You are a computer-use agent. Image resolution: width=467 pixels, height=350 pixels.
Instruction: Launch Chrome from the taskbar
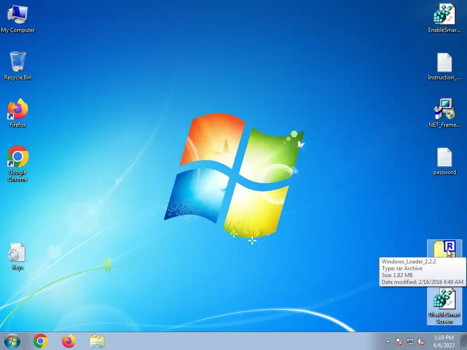pyautogui.click(x=41, y=341)
